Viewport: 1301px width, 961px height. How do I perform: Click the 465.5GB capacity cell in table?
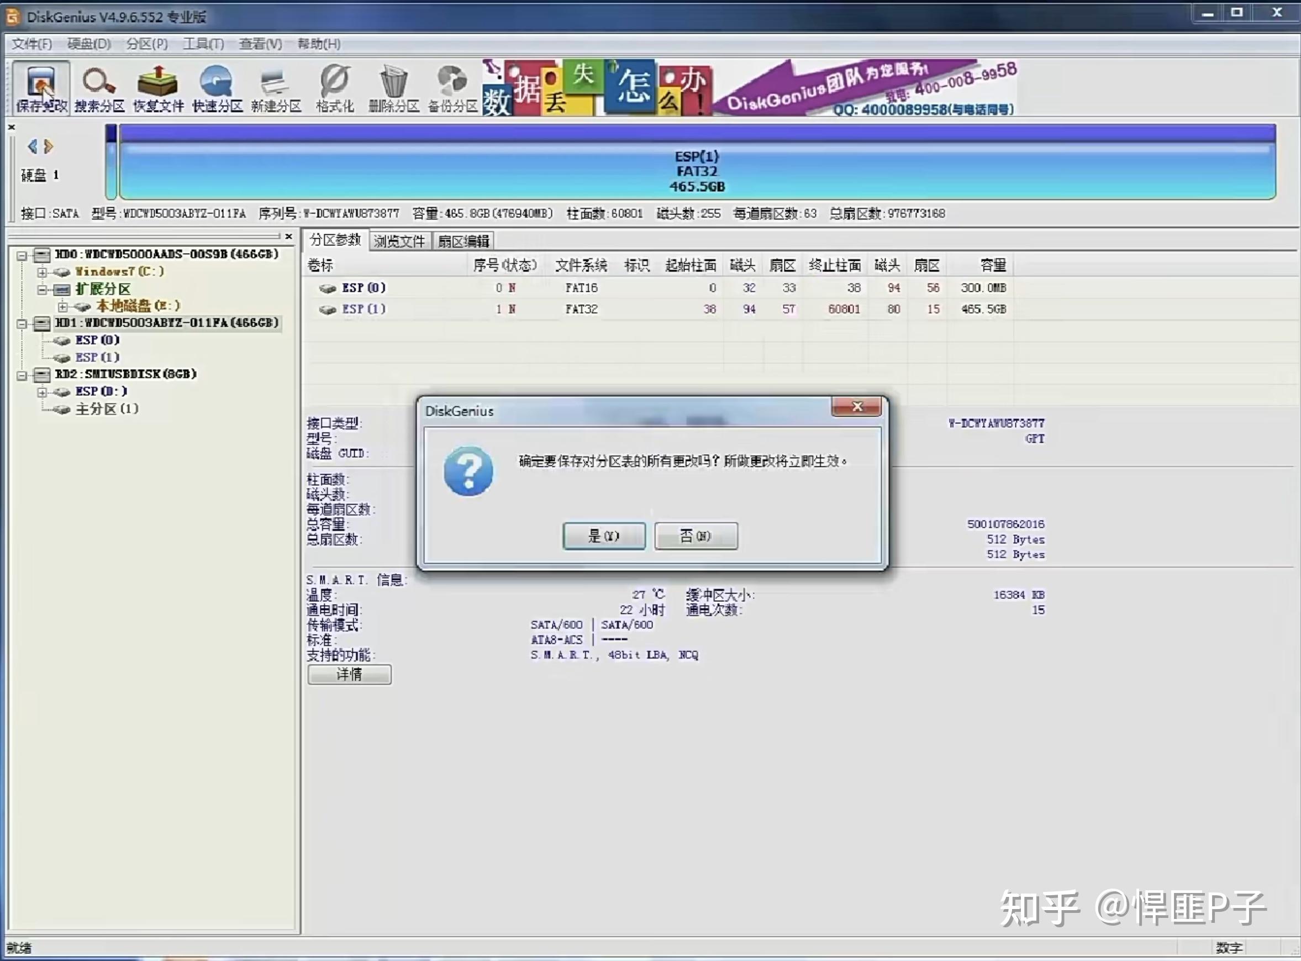tap(983, 309)
